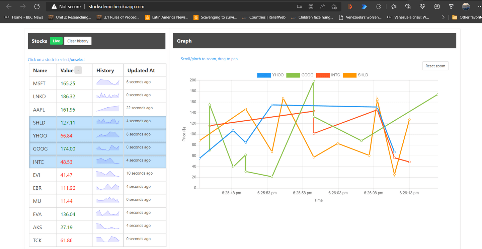The height and width of the screenshot is (249, 482).
Task: Toggle GOOG green legend swatch
Action: coord(293,75)
